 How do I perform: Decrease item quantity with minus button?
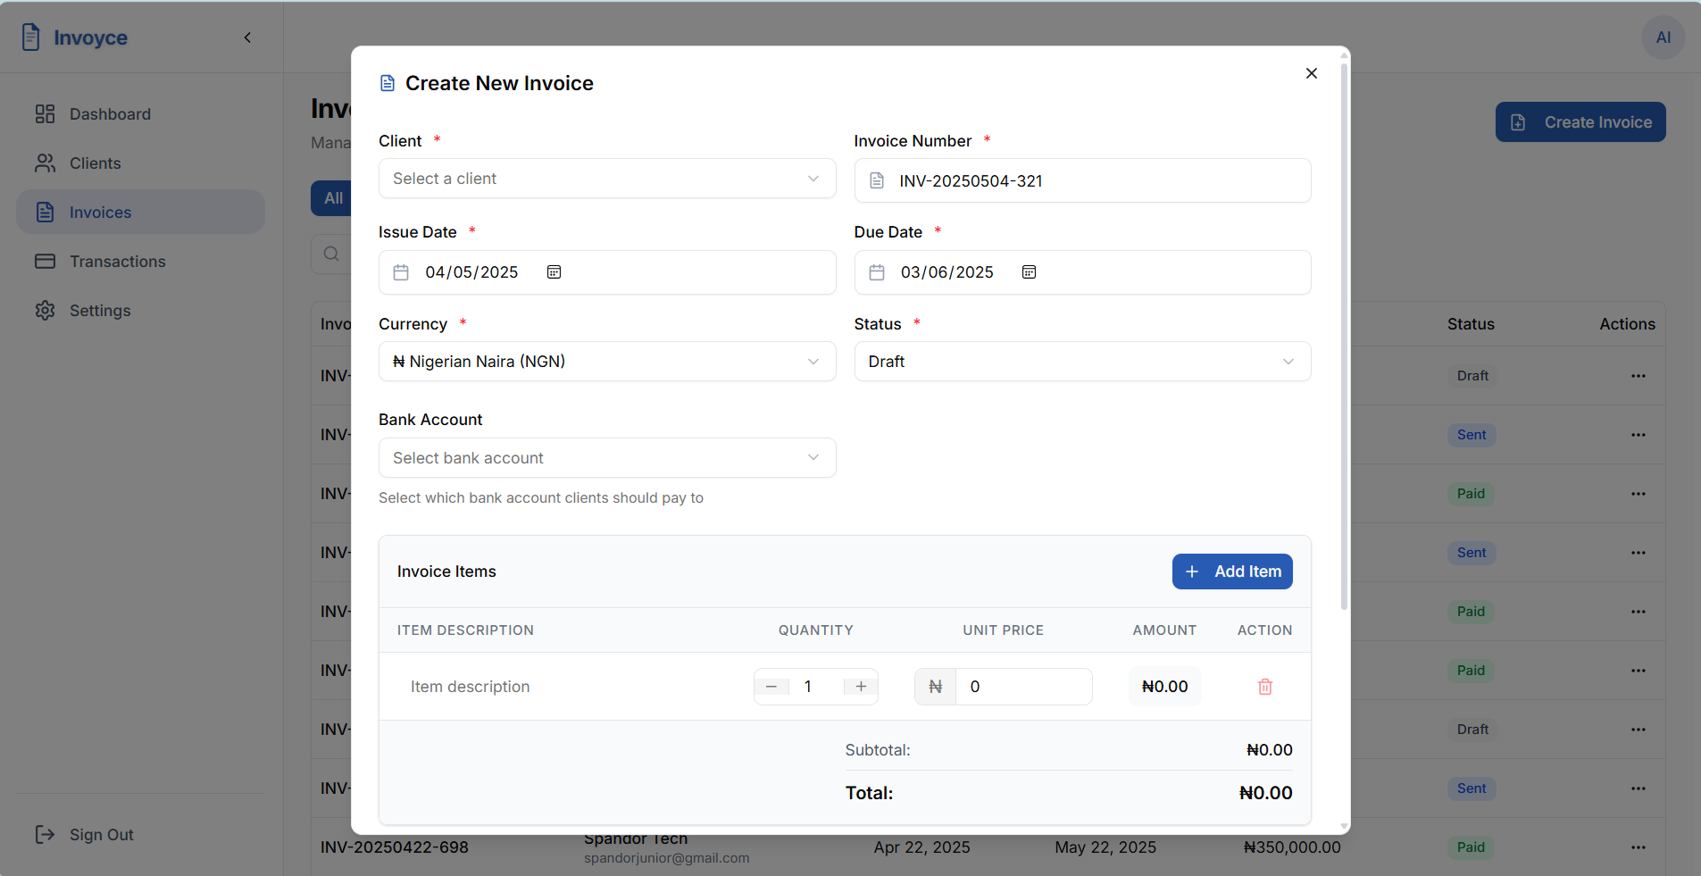point(771,687)
